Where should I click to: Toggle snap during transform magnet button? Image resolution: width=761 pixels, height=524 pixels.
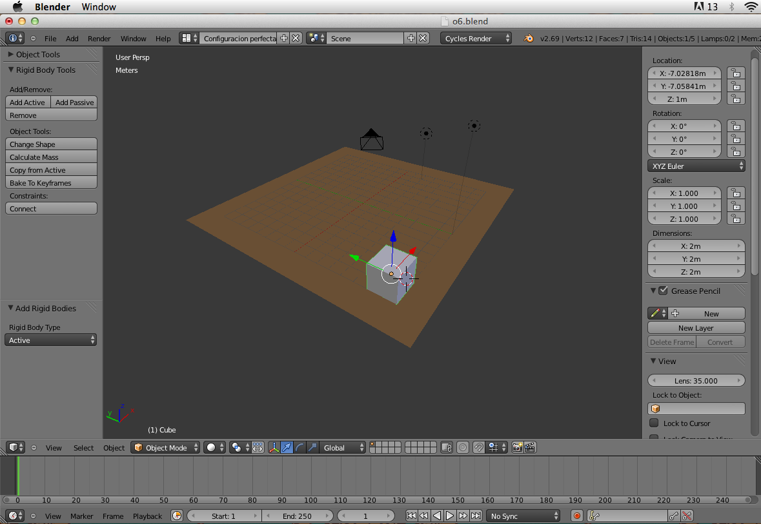(478, 447)
